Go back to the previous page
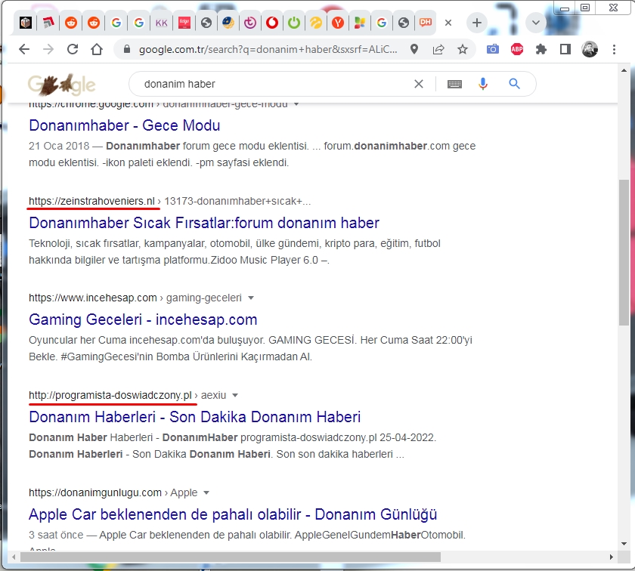Screen dimensions: 635x571 24,49
